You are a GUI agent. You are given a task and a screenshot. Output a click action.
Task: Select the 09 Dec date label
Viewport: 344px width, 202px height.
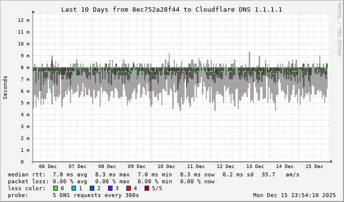(x=137, y=167)
